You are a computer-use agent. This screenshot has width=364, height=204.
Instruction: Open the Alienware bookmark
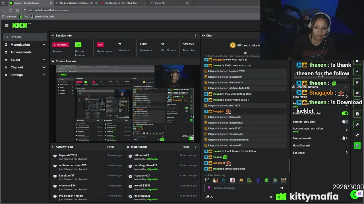(x=9, y=17)
